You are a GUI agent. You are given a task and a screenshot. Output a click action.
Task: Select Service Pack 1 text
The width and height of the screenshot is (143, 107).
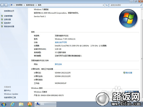tap(40, 17)
